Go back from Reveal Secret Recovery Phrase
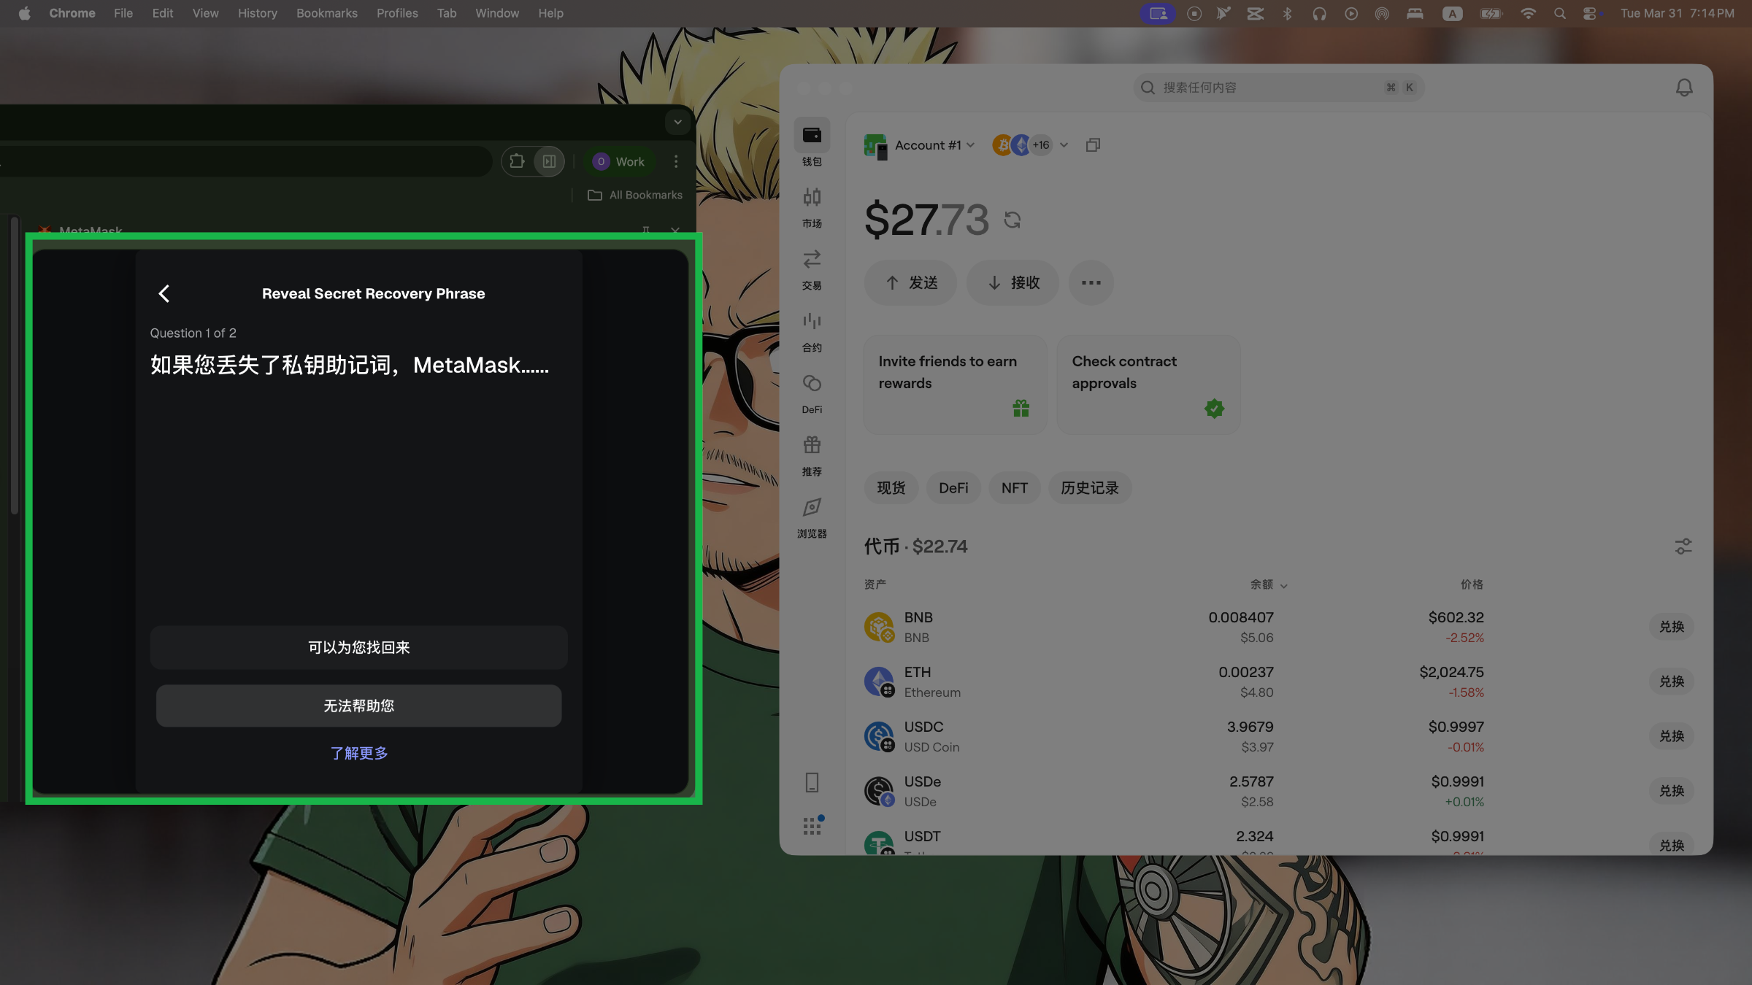 (x=164, y=293)
